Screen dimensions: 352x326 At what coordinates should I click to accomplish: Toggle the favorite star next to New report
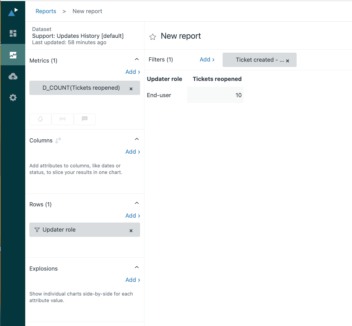pyautogui.click(x=152, y=36)
